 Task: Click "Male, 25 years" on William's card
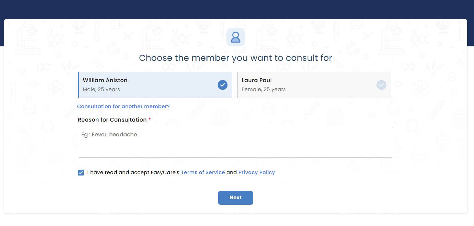(x=101, y=89)
